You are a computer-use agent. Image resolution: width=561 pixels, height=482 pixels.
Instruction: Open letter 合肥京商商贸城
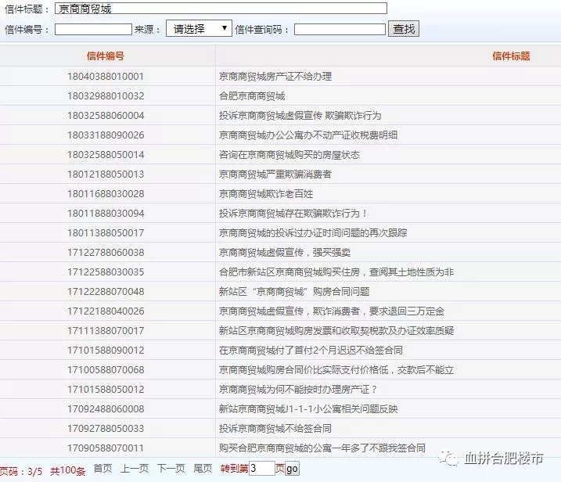coord(252,96)
